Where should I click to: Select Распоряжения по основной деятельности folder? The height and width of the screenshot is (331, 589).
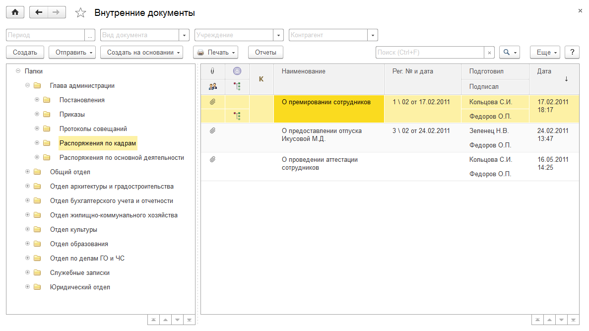pyautogui.click(x=122, y=157)
